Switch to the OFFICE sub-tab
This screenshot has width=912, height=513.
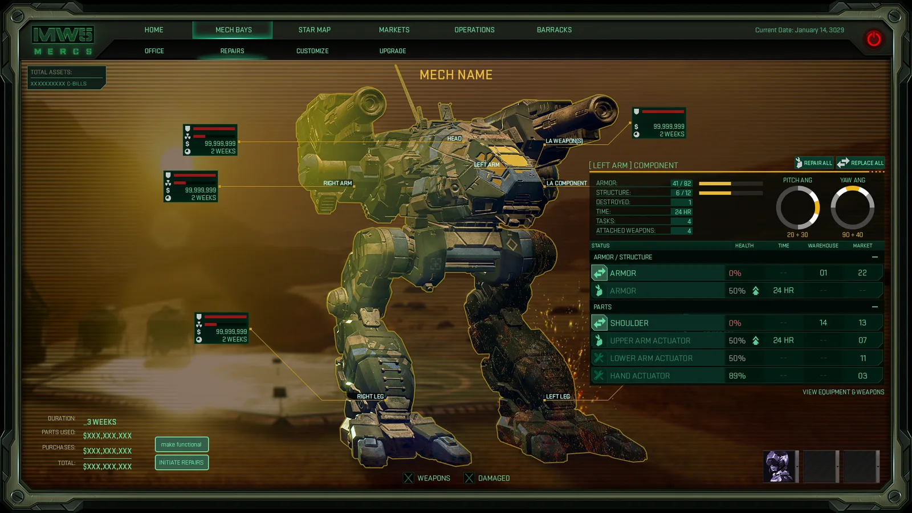pos(154,51)
